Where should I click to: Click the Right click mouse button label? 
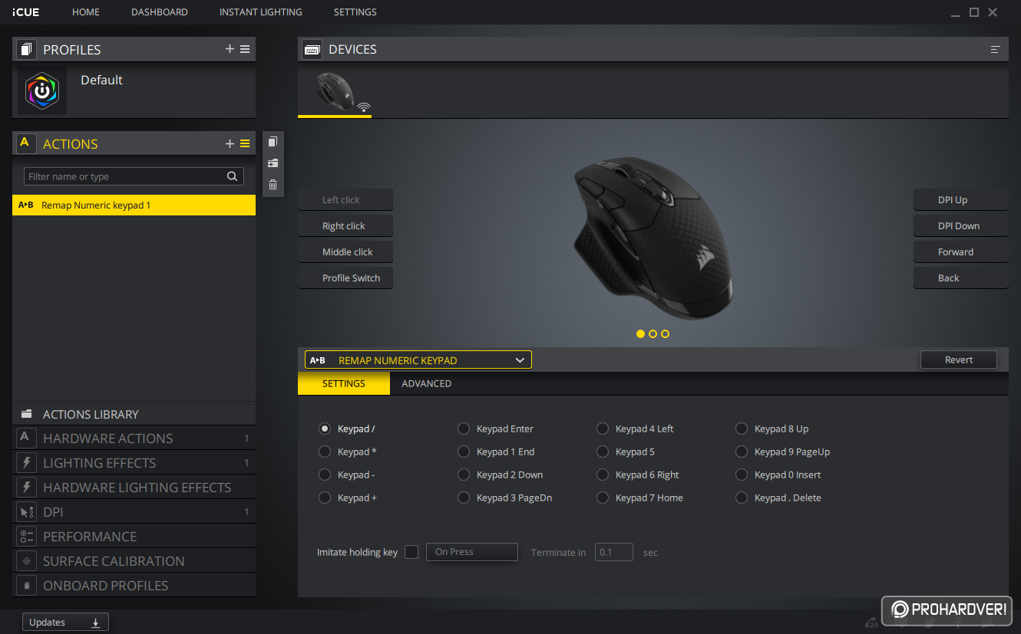pos(345,226)
